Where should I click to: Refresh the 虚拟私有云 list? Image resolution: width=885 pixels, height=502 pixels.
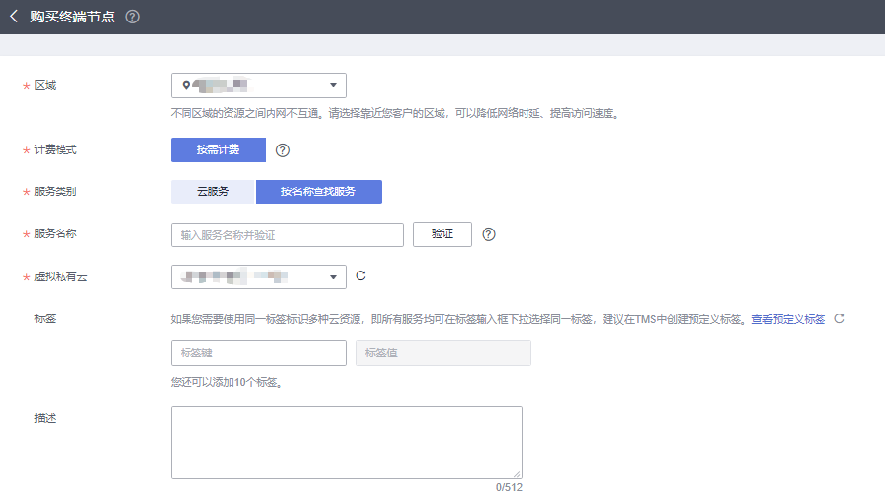360,275
